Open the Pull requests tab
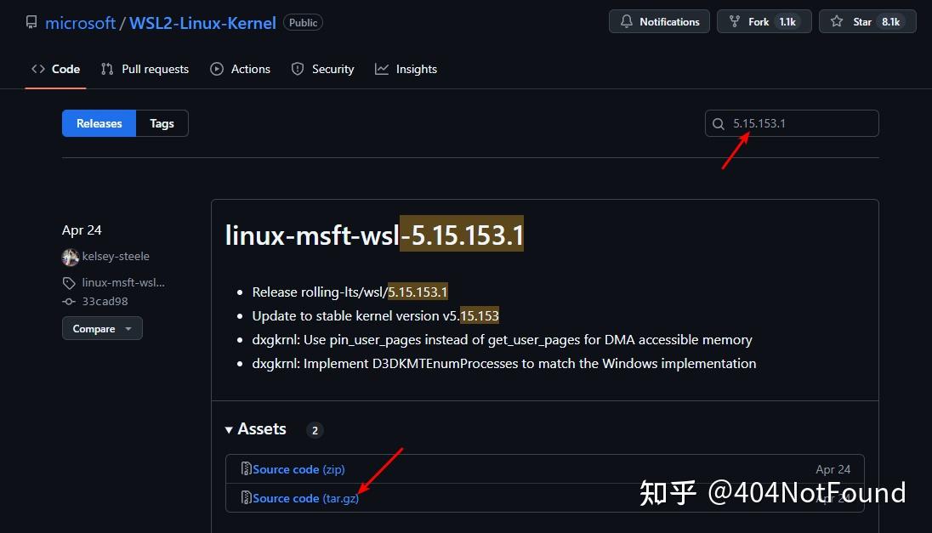Screen dimensions: 932x533 tap(145, 69)
